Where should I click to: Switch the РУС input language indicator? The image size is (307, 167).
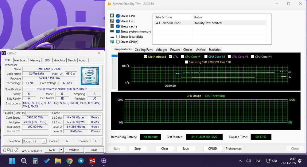coord(258,161)
